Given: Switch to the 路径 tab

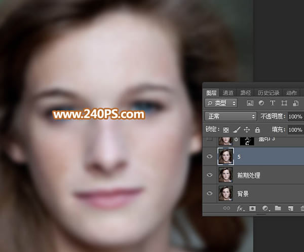Looking at the screenshot, I should point(245,93).
